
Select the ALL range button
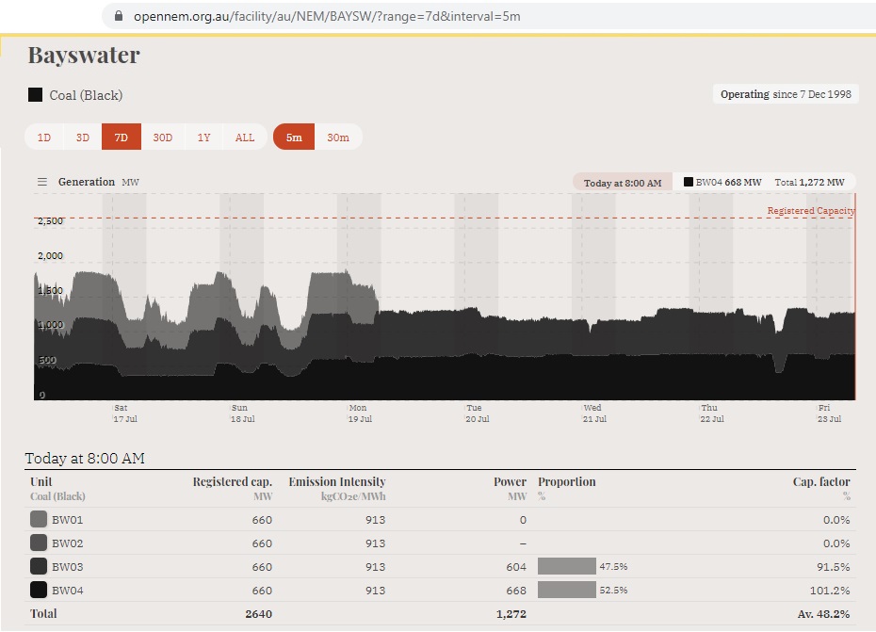(x=245, y=137)
